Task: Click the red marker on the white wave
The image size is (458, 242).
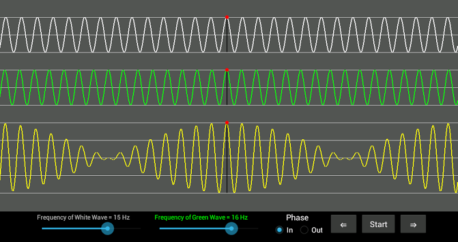Action: pyautogui.click(x=227, y=18)
